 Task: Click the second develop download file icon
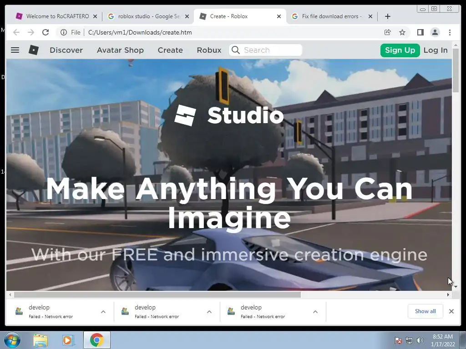point(125,311)
